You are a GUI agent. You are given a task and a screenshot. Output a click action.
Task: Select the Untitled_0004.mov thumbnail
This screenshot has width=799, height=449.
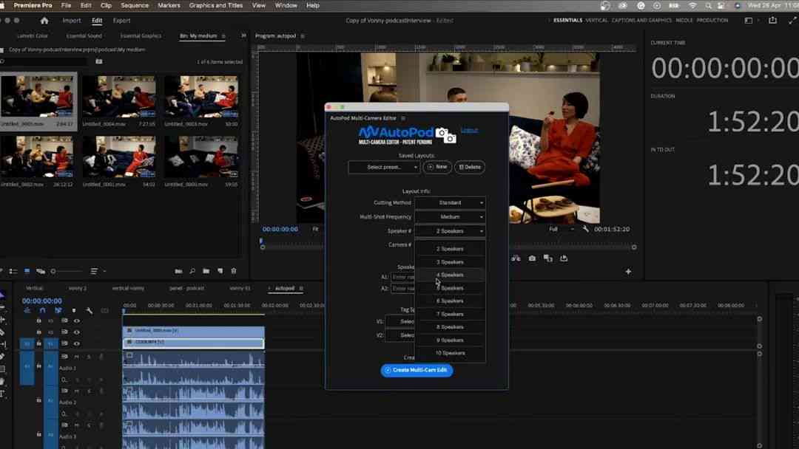pos(118,97)
